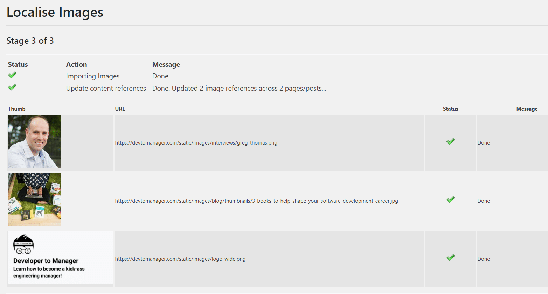The image size is (548, 294).
Task: Click the Done message for Importing Images
Action: (x=160, y=76)
